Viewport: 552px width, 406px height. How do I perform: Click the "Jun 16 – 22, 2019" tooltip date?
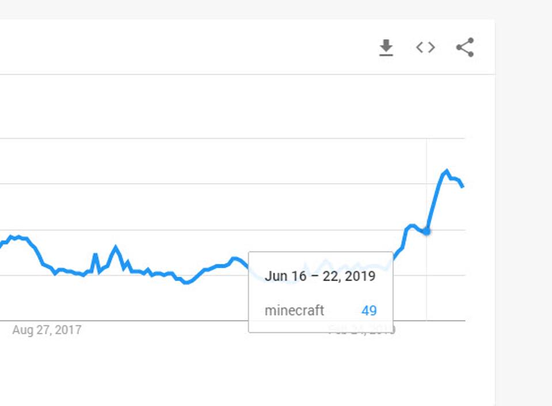[x=320, y=276]
